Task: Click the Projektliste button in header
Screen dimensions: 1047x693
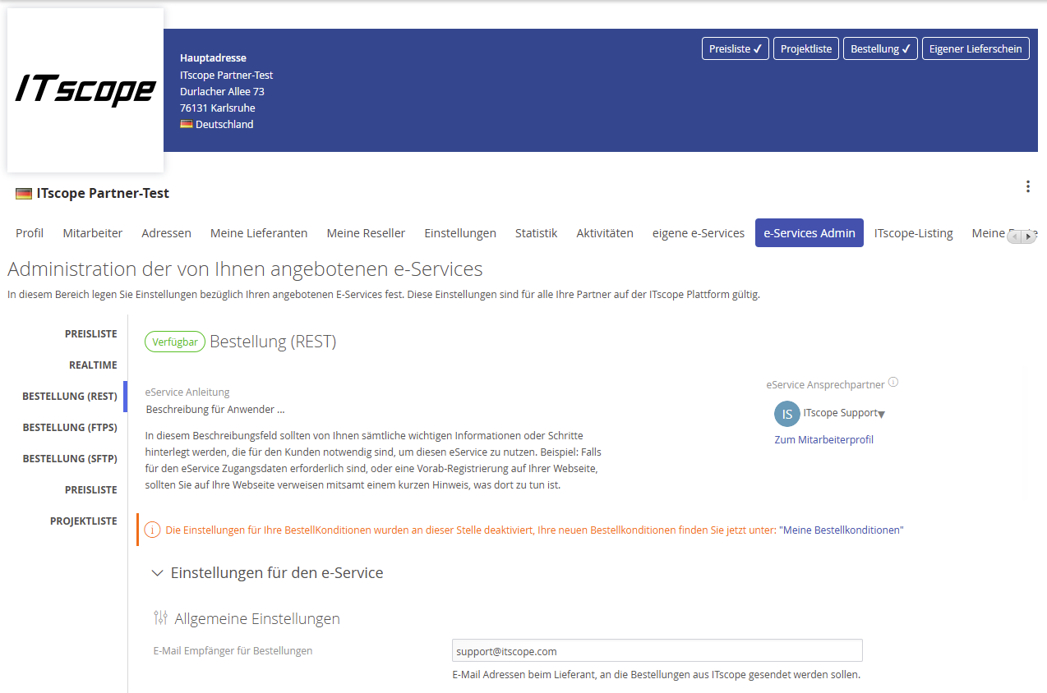Action: (806, 48)
